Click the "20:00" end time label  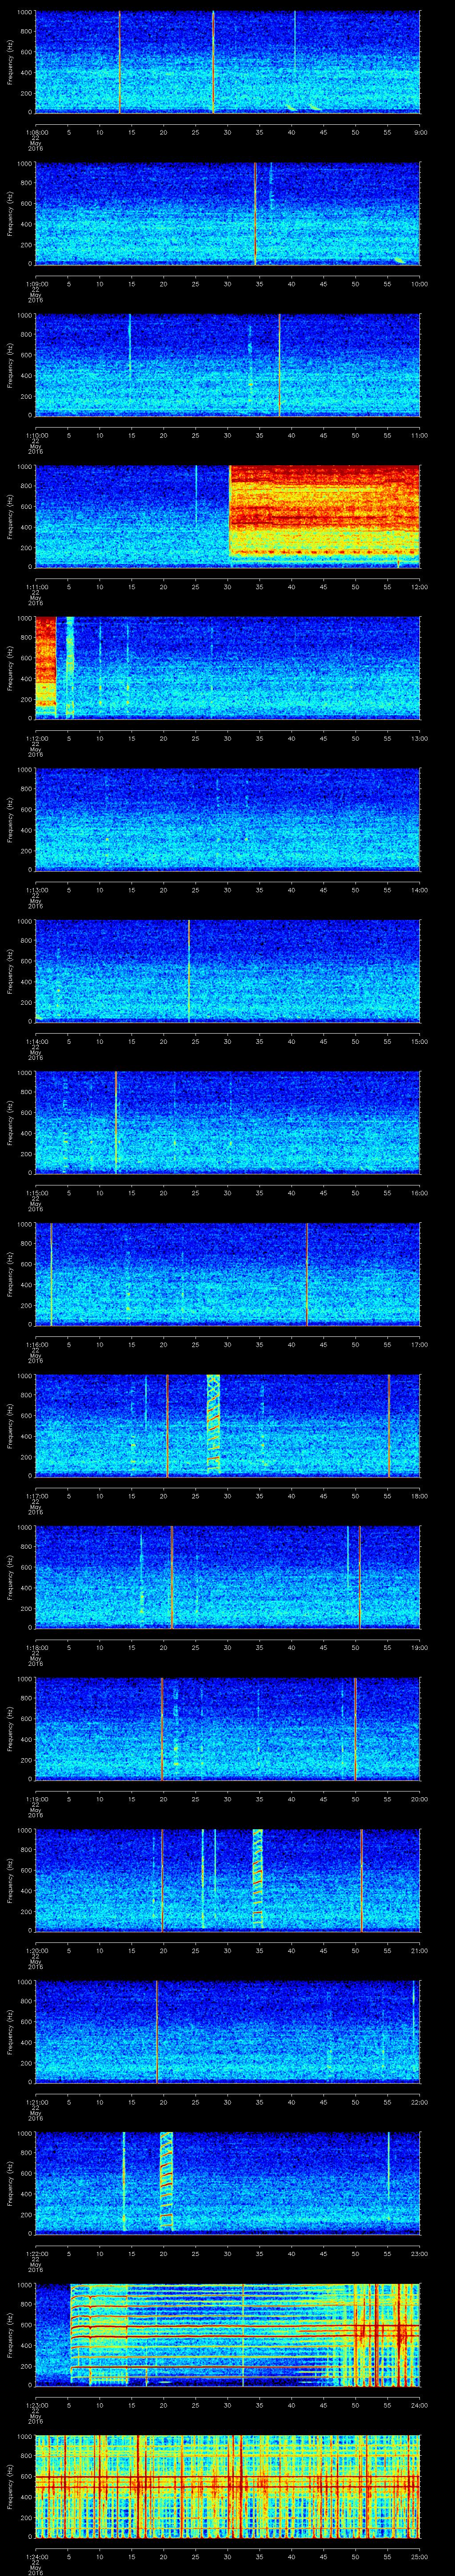(x=420, y=1799)
